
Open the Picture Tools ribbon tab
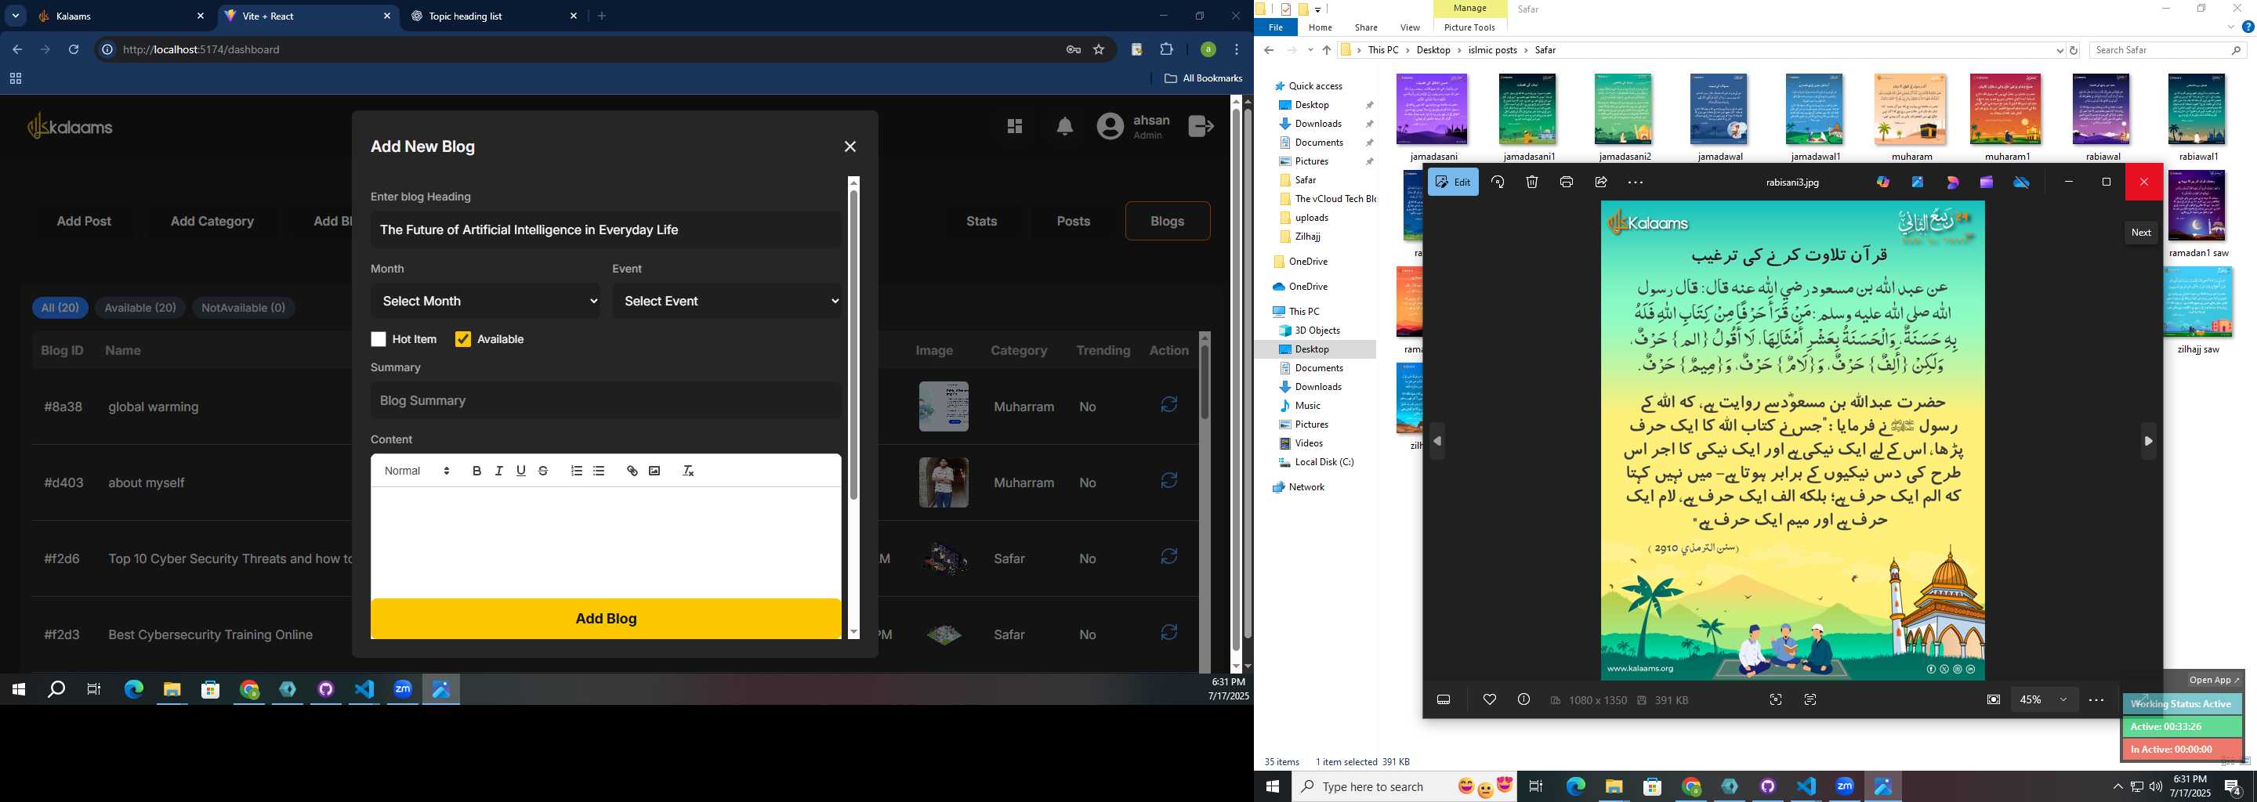(1469, 27)
